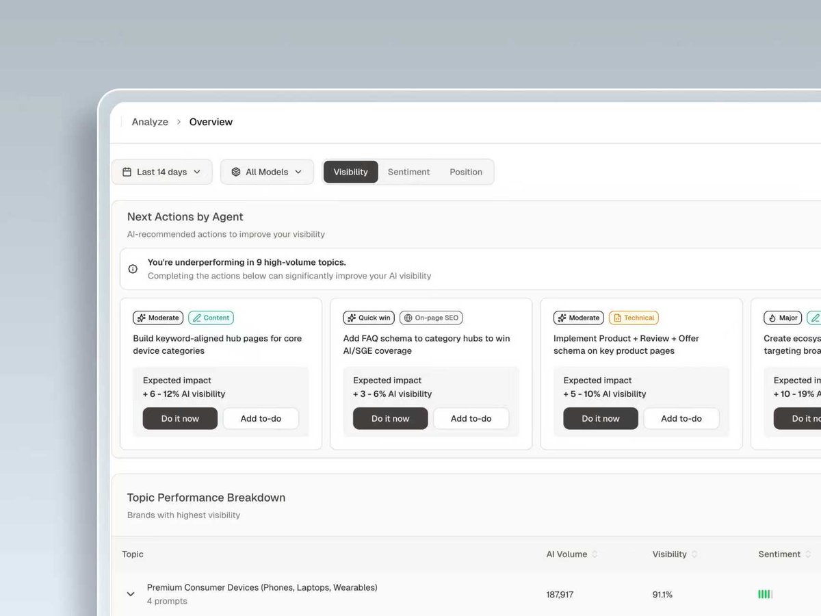Image resolution: width=821 pixels, height=616 pixels.
Task: Click the Topic column header
Action: point(133,554)
